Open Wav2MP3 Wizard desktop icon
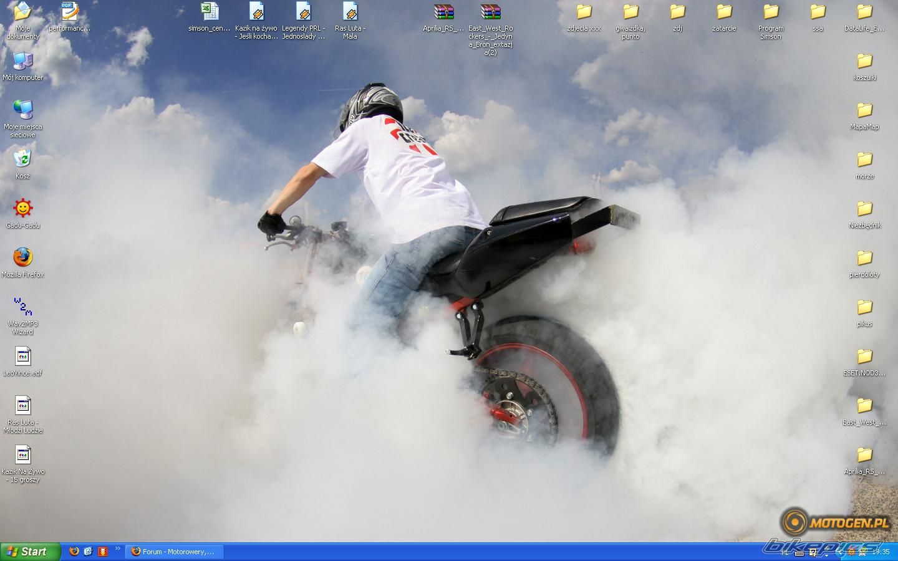898x561 pixels. pyautogui.click(x=22, y=306)
